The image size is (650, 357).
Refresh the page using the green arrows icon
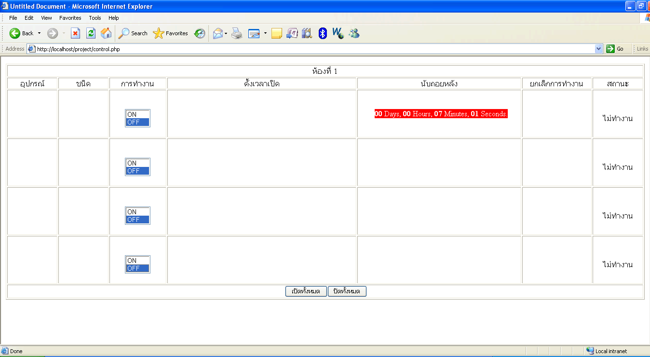pos(91,33)
